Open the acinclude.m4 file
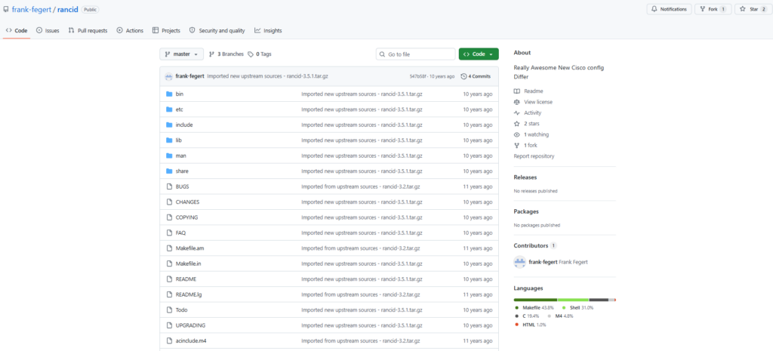 (x=191, y=340)
